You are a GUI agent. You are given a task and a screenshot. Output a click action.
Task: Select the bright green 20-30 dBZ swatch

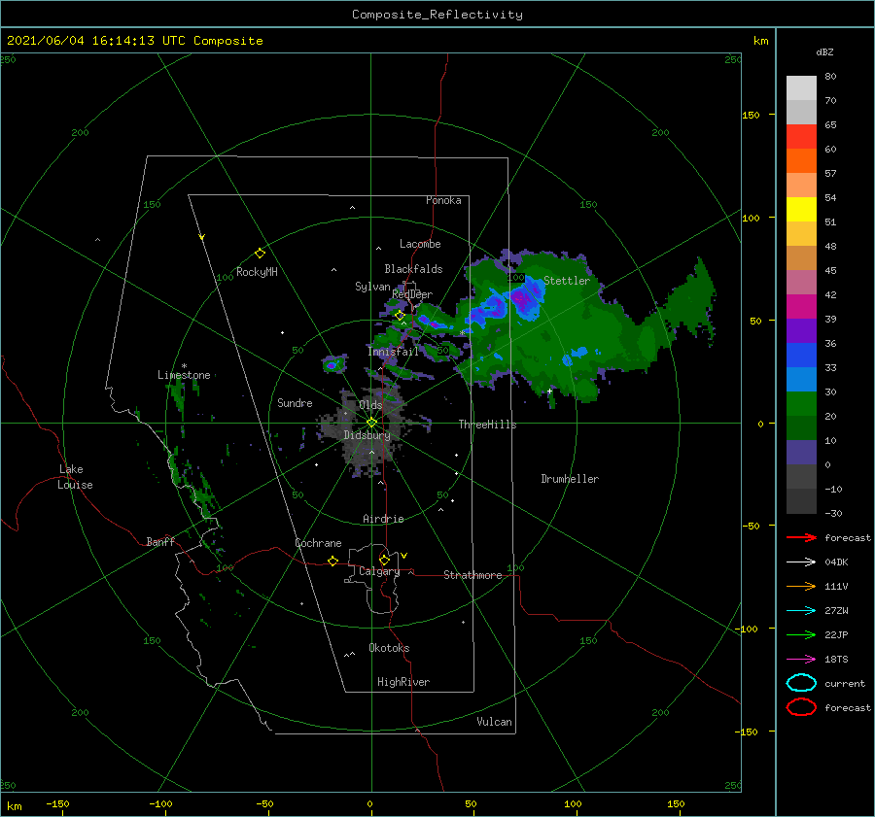(801, 403)
